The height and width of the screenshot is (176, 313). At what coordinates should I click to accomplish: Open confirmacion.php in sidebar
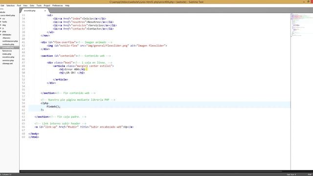10,41
